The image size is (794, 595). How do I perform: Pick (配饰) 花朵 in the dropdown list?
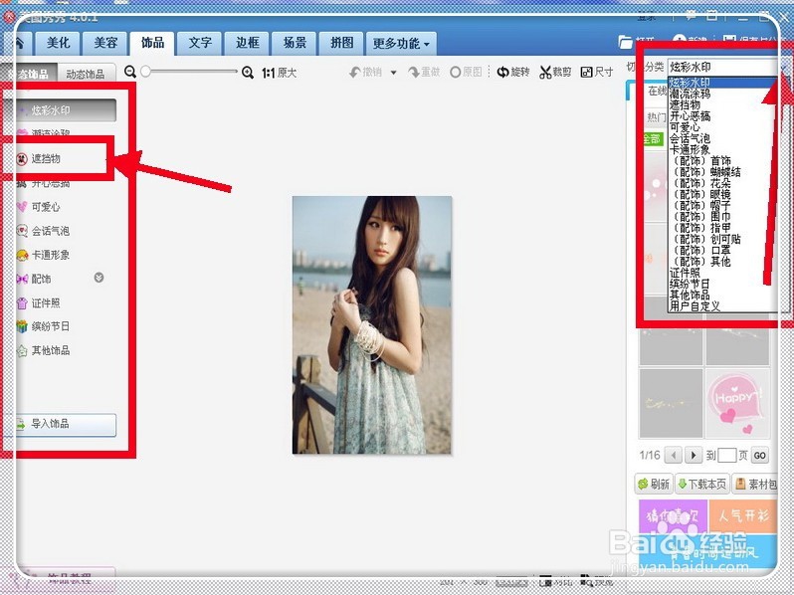coord(700,183)
